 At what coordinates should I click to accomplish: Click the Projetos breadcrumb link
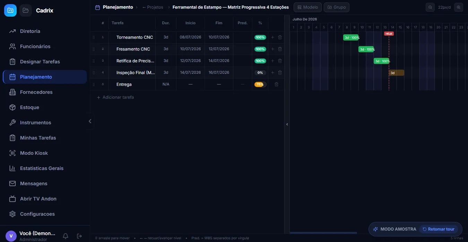tap(153, 7)
